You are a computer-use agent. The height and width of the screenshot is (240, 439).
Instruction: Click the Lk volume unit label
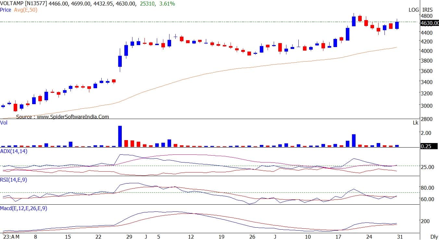tap(416, 123)
